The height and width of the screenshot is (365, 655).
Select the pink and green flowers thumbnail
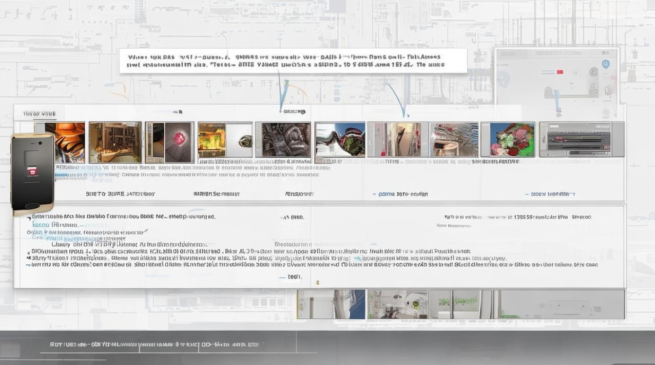(x=512, y=140)
